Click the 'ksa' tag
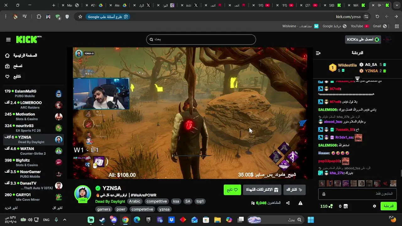 coord(176,202)
